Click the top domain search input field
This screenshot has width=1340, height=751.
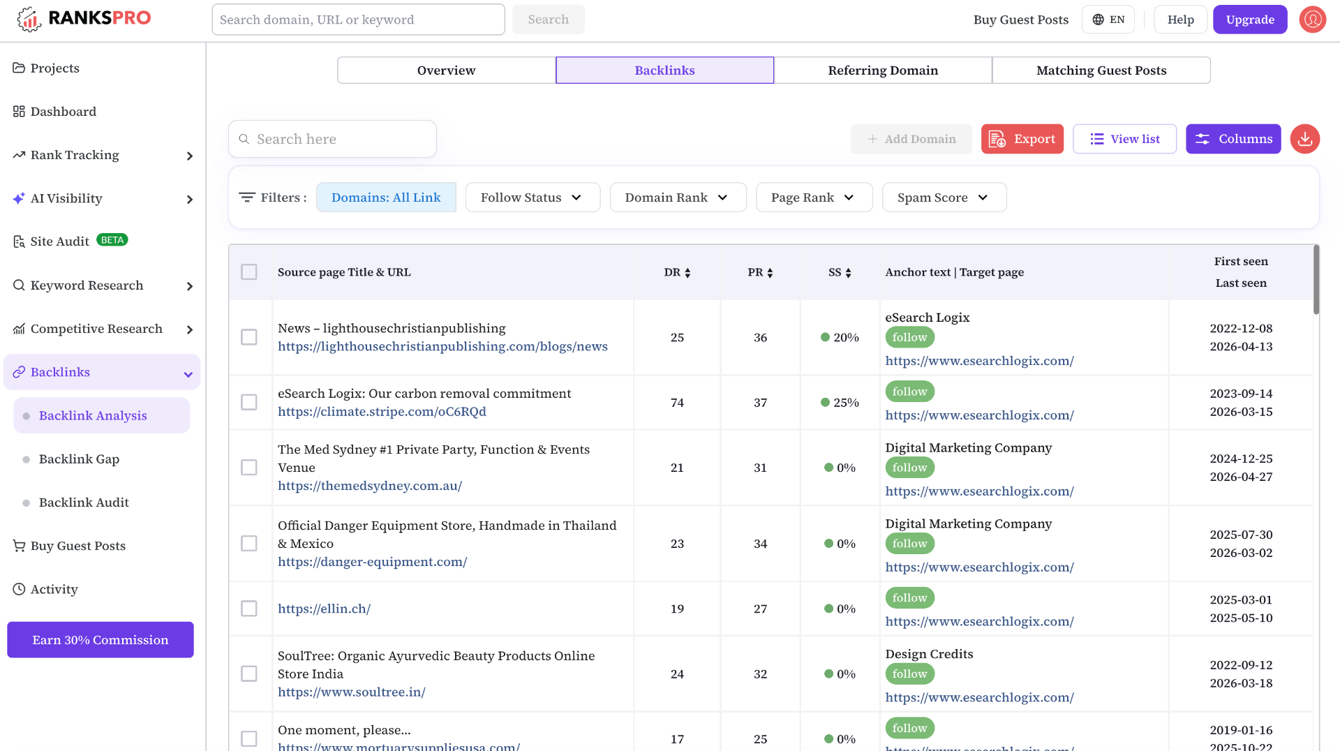point(358,20)
